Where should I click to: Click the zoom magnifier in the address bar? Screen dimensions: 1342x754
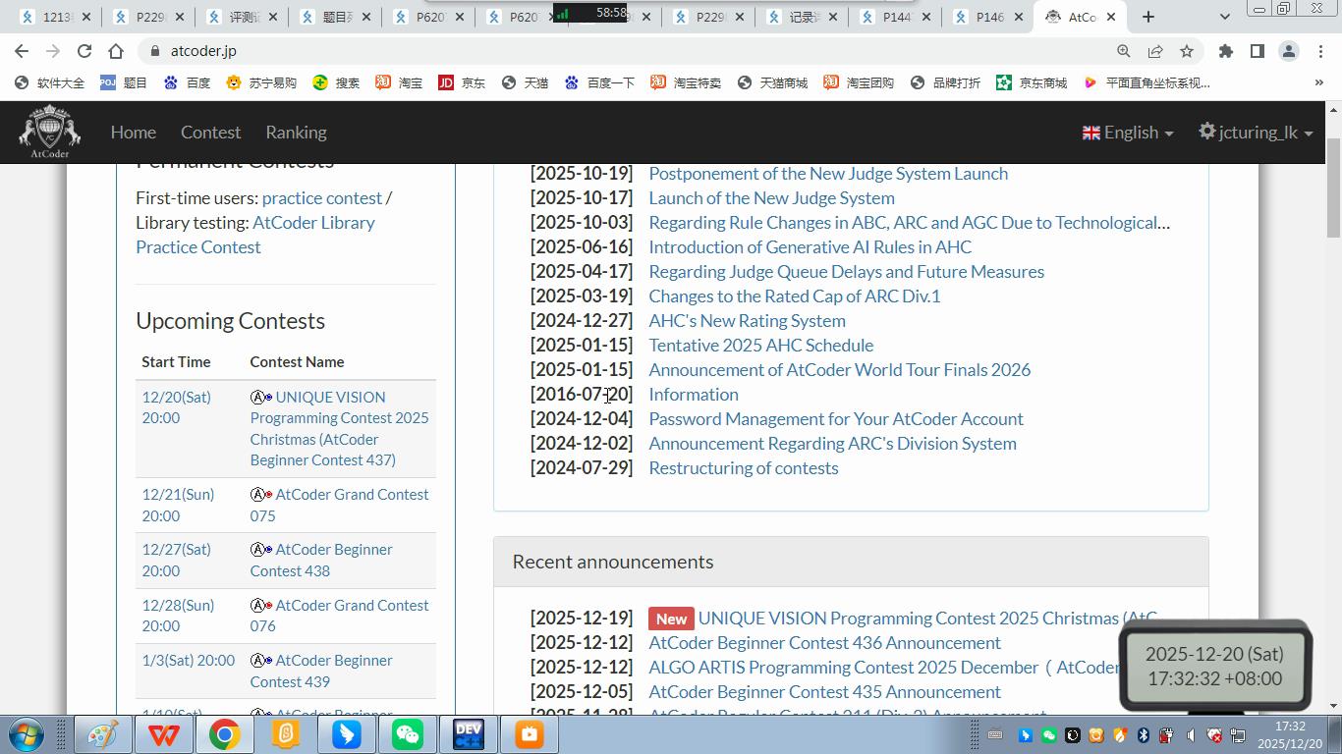pos(1123,51)
